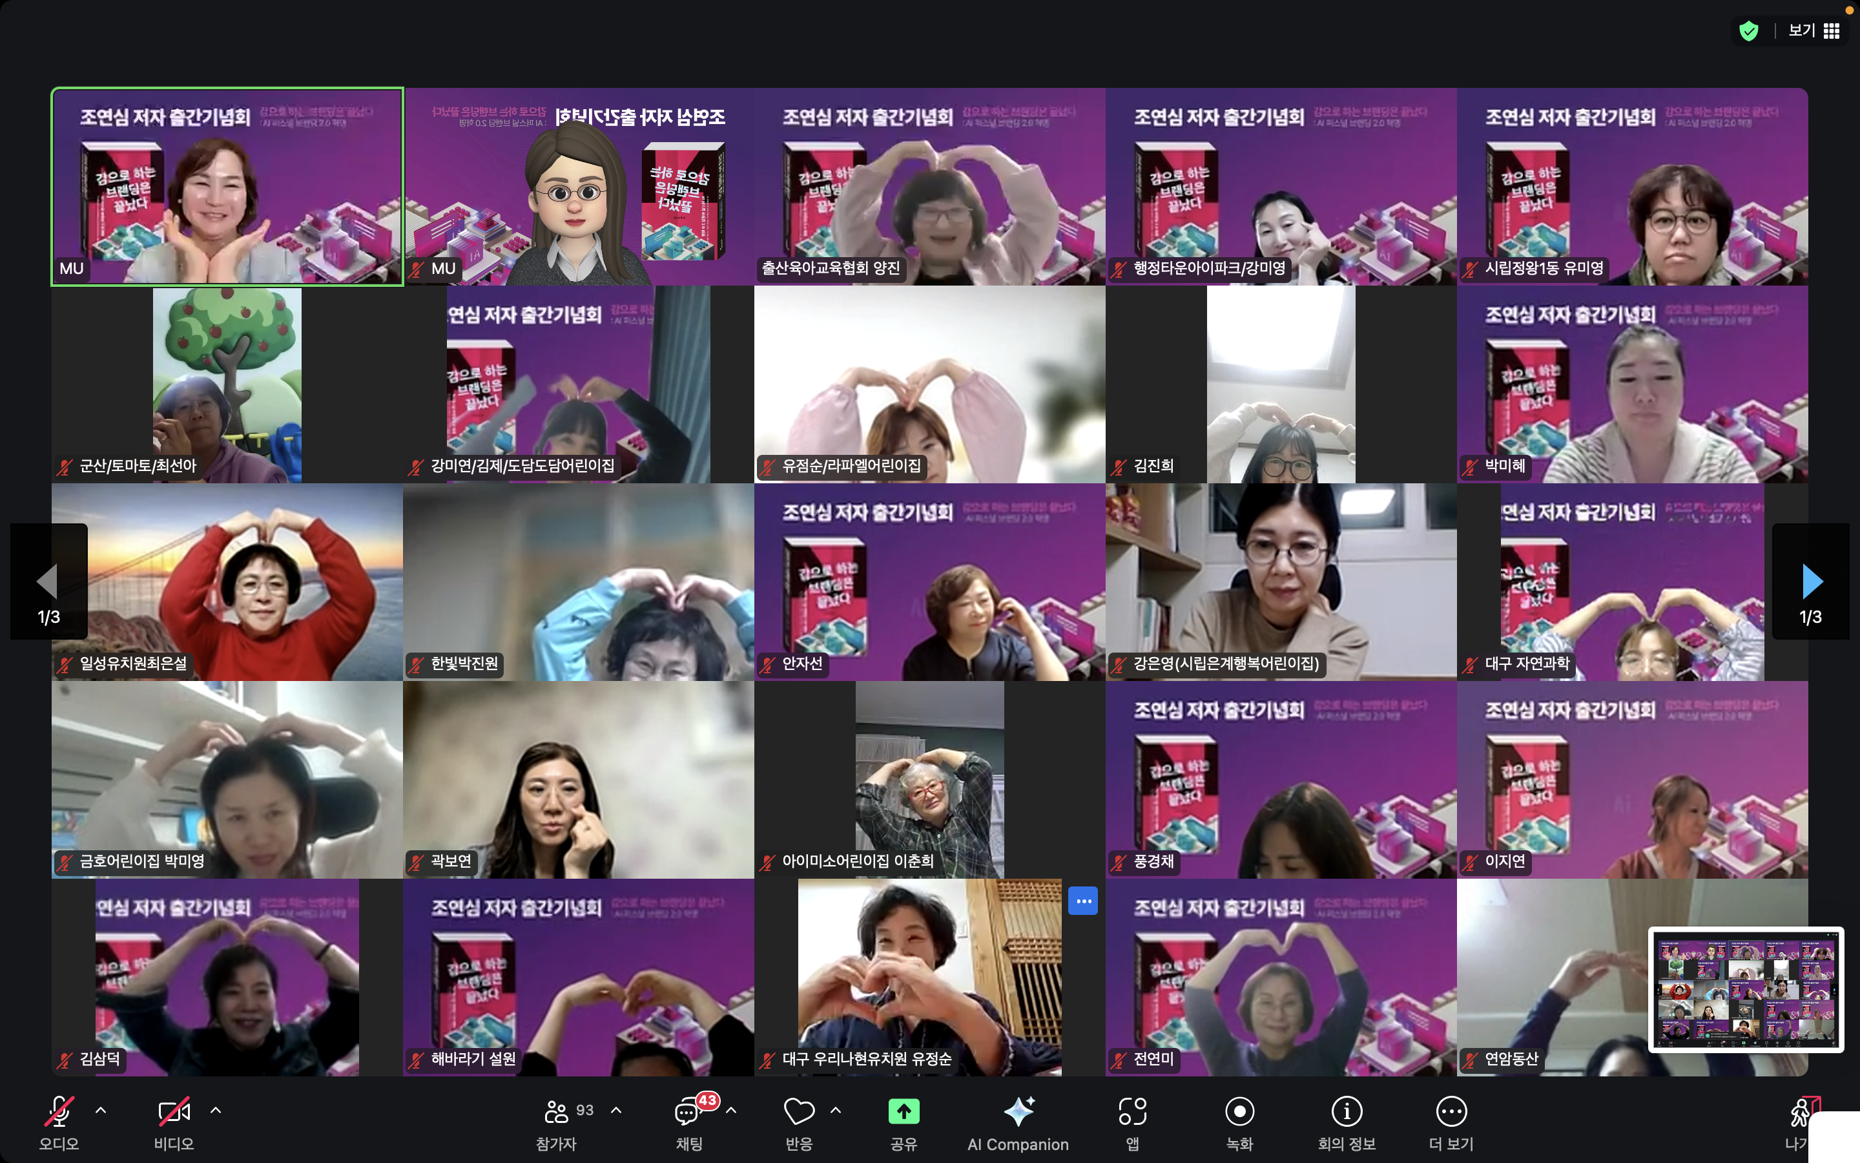
Task: Click the green Share screen icon
Action: 904,1111
